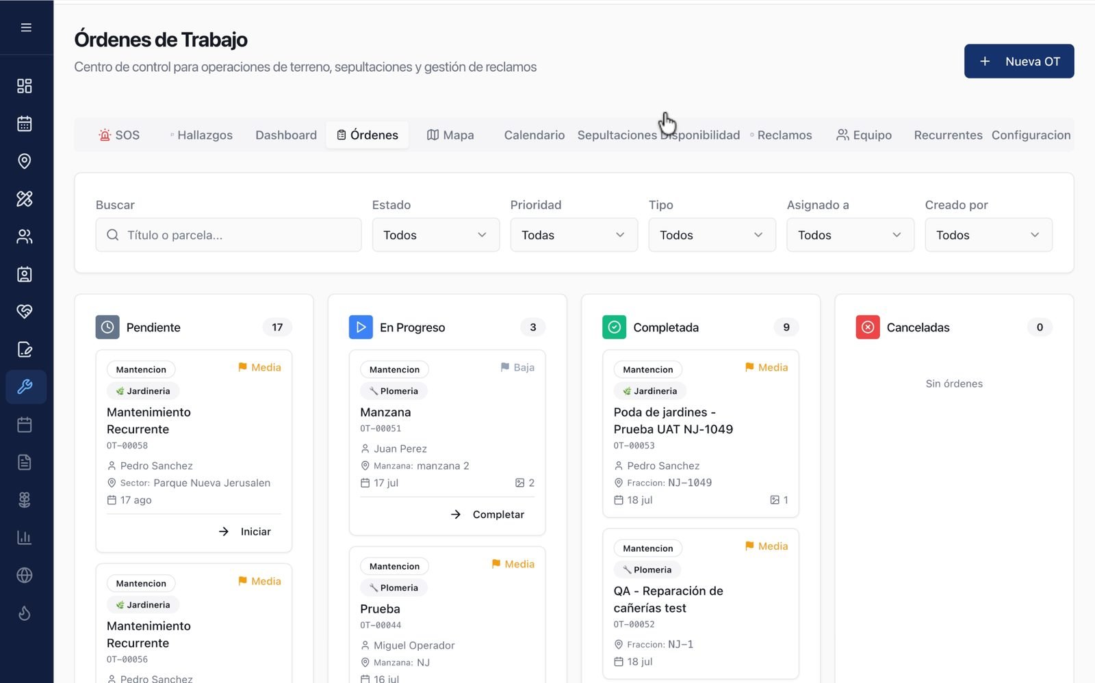Viewport: 1095px width, 683px height.
Task: Click the Jardineria tag on OT-00058 card
Action: pyautogui.click(x=143, y=391)
